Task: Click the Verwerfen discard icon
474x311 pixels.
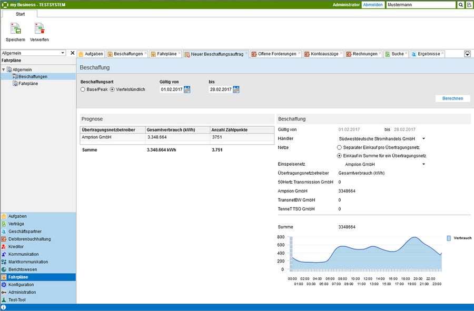Action: [x=39, y=29]
